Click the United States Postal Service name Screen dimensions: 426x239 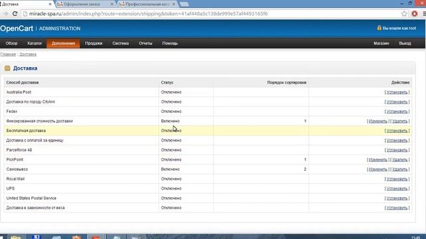31,198
